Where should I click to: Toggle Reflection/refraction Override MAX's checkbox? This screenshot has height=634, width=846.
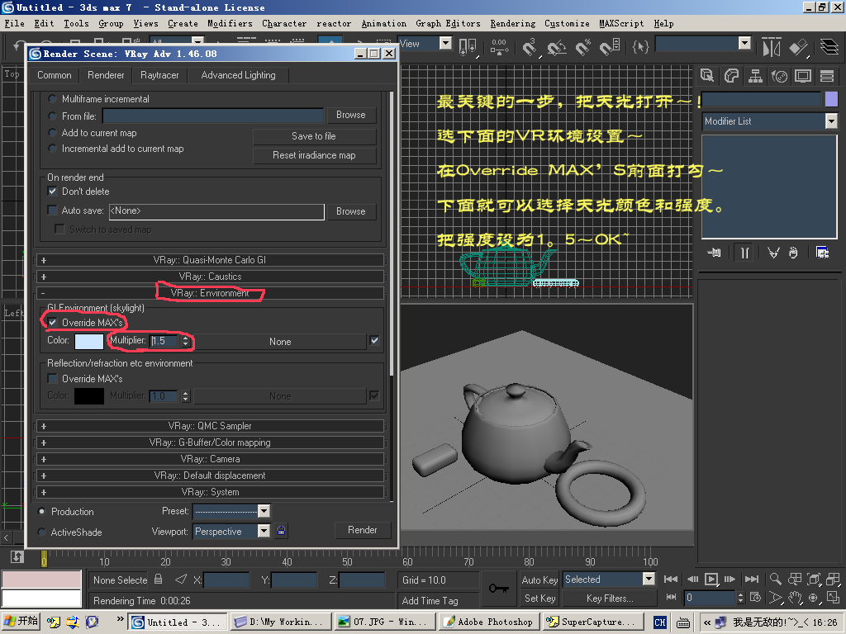[x=52, y=378]
